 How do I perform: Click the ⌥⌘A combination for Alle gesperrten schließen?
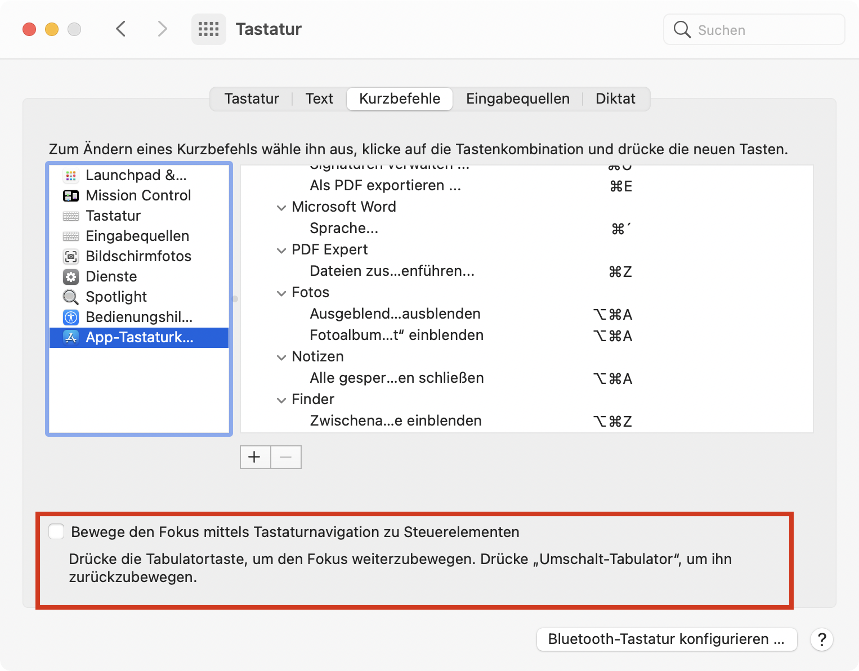613,379
